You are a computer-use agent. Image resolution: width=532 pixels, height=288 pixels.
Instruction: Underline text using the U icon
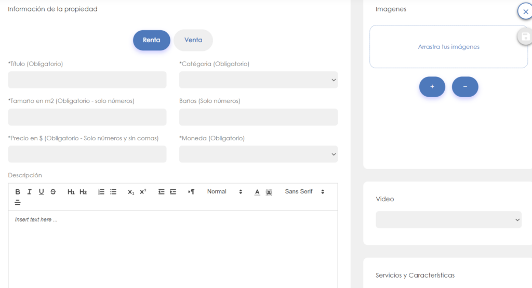tap(42, 192)
